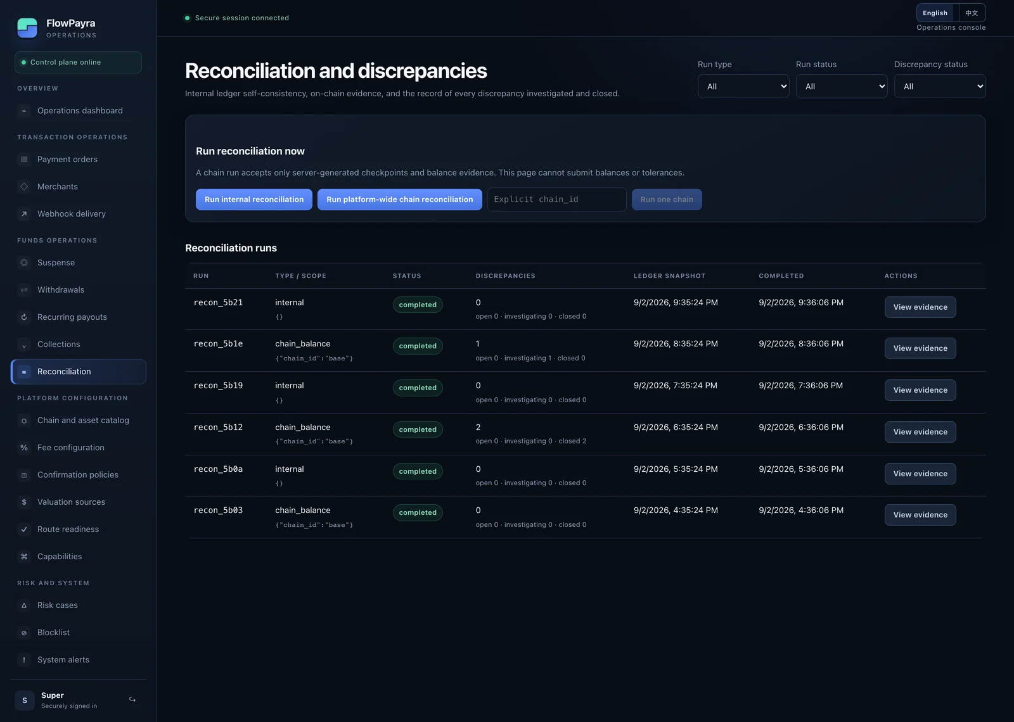This screenshot has height=722, width=1014.
Task: Open the Withdrawals page
Action: pyautogui.click(x=79, y=290)
